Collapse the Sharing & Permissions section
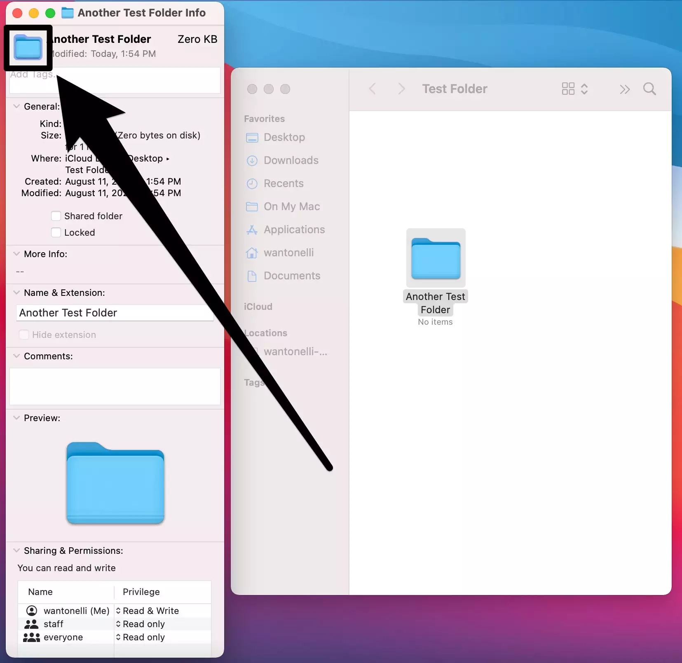This screenshot has width=682, height=663. pyautogui.click(x=16, y=551)
